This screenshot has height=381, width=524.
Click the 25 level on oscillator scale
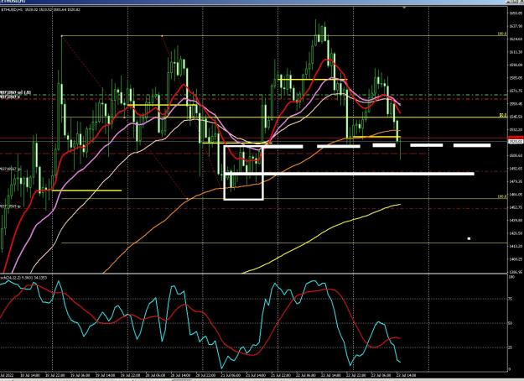click(x=511, y=347)
